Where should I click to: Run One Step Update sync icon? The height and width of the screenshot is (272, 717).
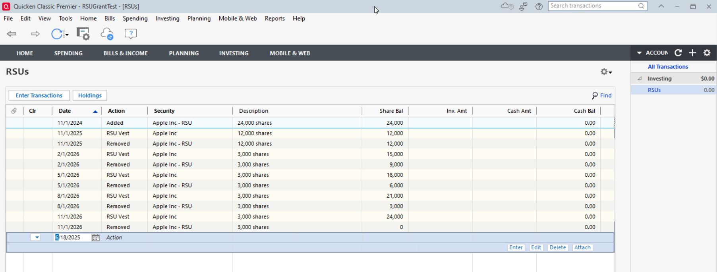pos(57,34)
